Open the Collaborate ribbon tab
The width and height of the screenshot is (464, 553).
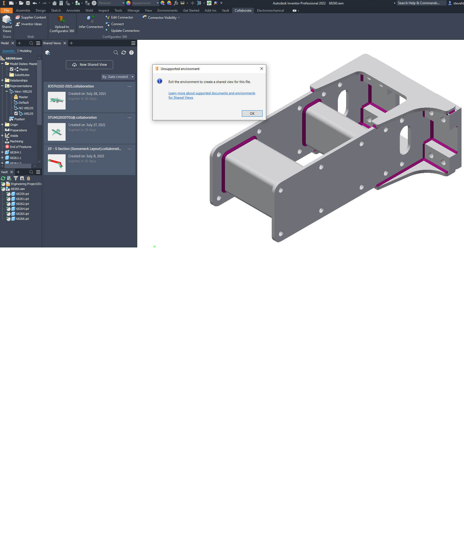click(243, 10)
